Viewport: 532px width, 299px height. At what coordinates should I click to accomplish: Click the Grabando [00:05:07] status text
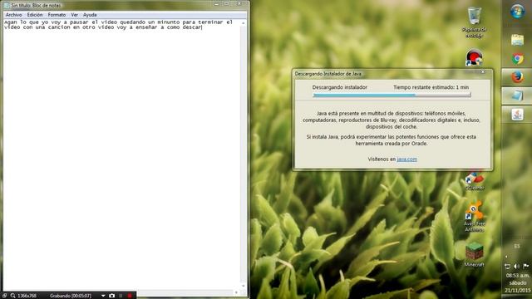pos(70,296)
